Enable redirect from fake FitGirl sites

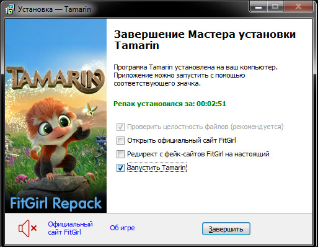(120, 154)
